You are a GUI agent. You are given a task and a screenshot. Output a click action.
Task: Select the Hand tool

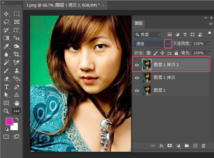[17, 103]
